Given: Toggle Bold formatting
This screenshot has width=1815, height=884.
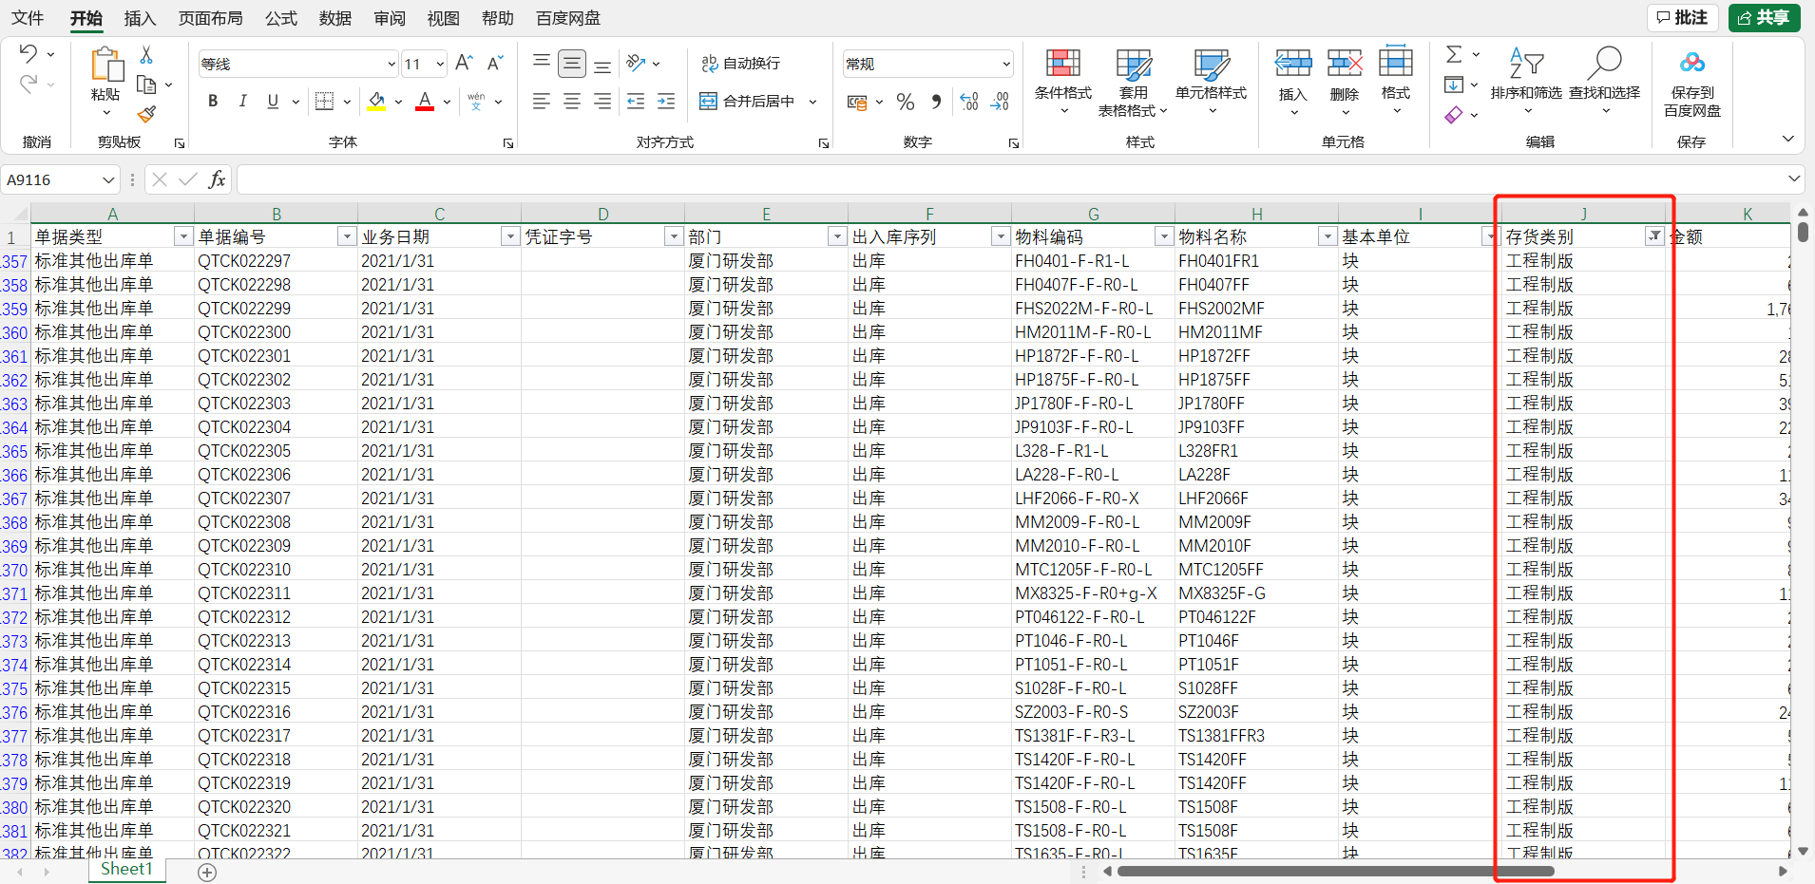Looking at the screenshot, I should [x=213, y=102].
